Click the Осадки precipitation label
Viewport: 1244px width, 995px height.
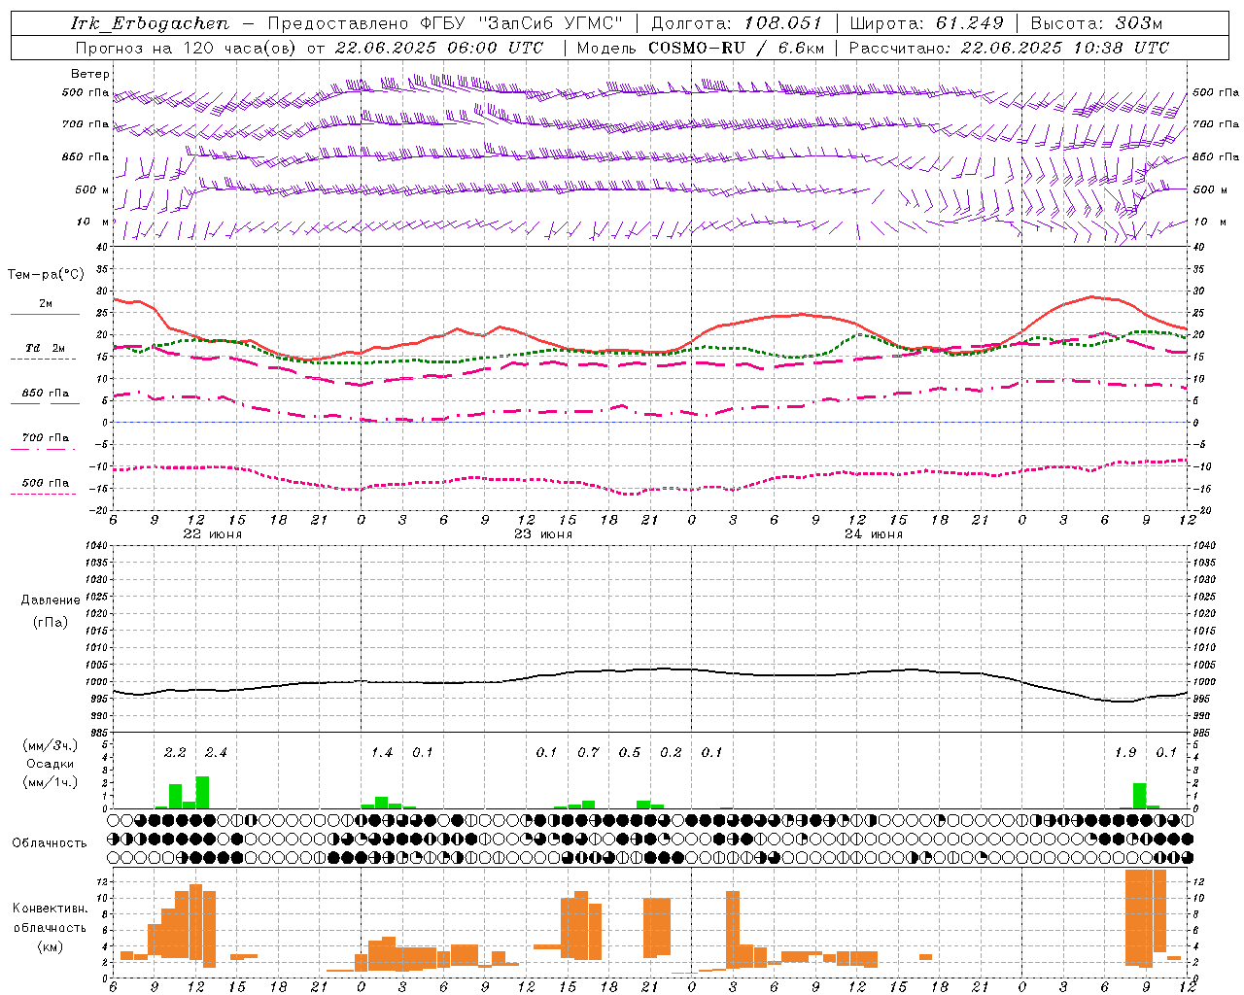pos(51,764)
